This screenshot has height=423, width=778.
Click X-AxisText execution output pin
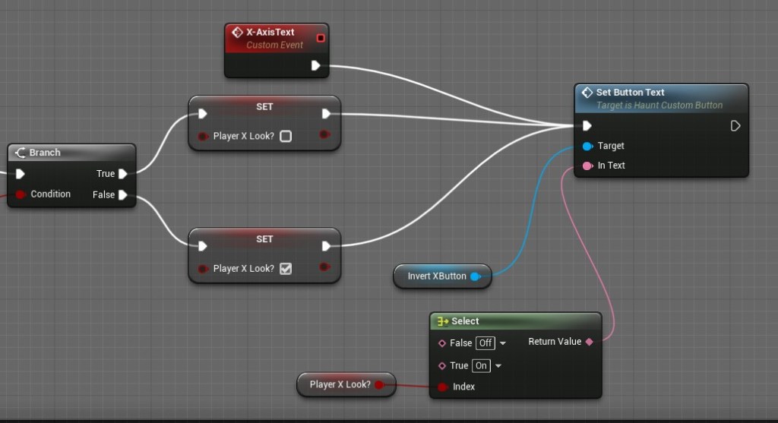316,66
